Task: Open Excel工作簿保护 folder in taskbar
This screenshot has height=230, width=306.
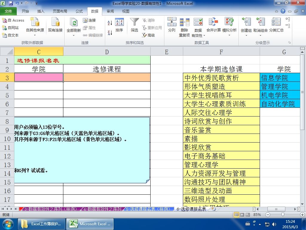Action: point(42,224)
